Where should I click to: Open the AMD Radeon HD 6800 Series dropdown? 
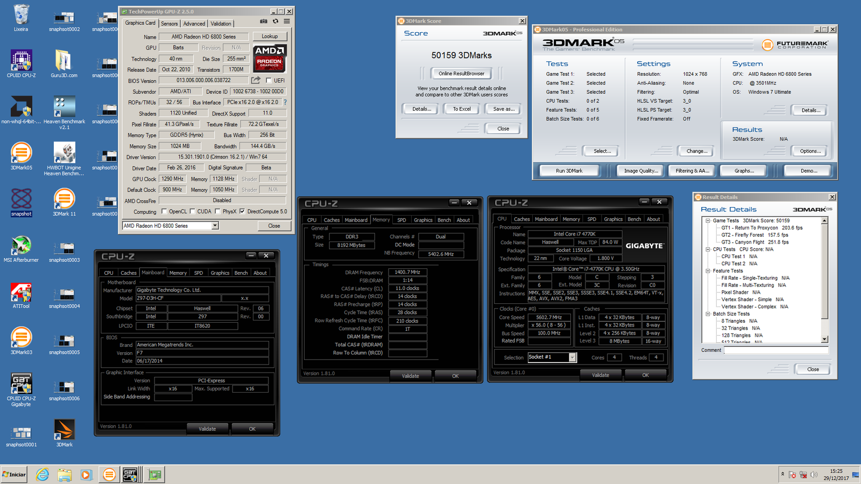(x=215, y=226)
